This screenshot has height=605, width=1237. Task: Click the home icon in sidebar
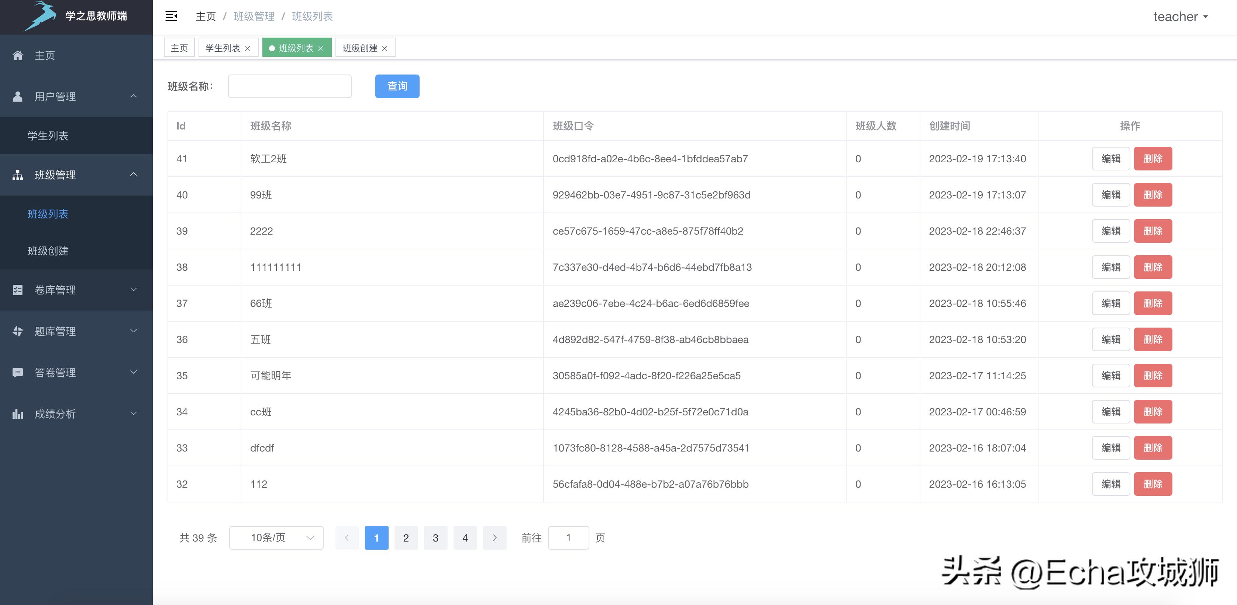click(x=18, y=55)
